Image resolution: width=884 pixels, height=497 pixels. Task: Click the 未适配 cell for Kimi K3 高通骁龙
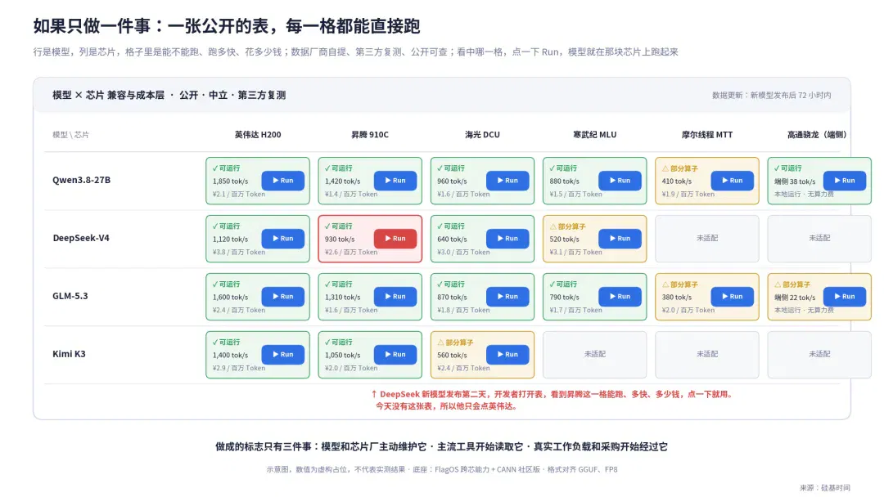[819, 355]
